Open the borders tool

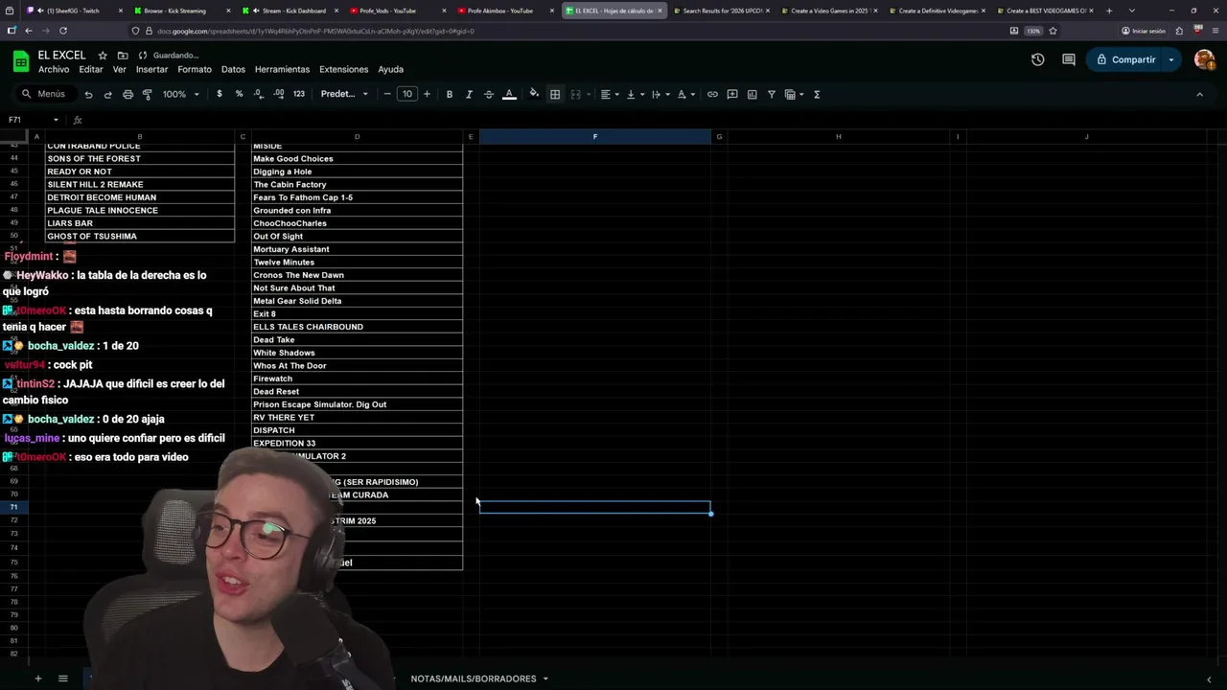coord(555,94)
